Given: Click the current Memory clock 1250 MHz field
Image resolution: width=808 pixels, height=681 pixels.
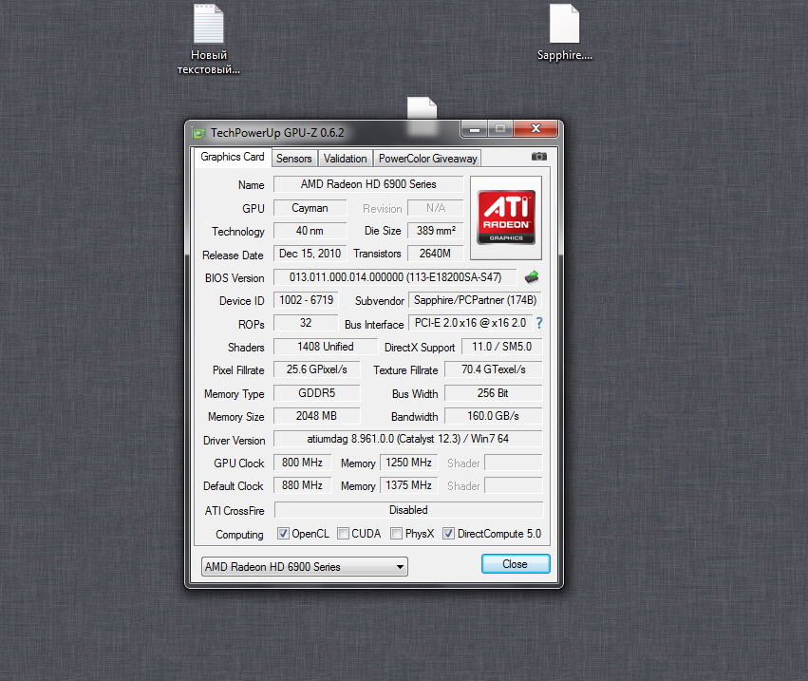Looking at the screenshot, I should [x=409, y=463].
